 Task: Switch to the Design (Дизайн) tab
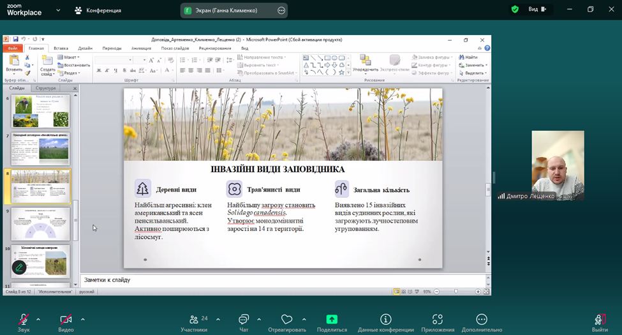tap(85, 48)
